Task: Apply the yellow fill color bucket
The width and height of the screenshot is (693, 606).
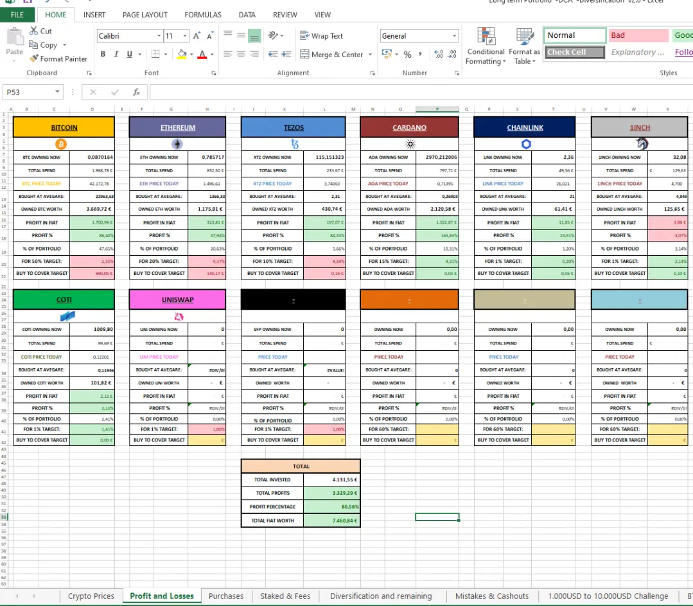Action: (182, 55)
